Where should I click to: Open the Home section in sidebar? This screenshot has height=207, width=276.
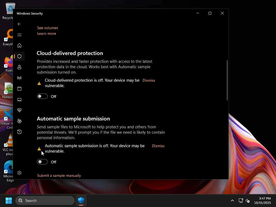[19, 45]
